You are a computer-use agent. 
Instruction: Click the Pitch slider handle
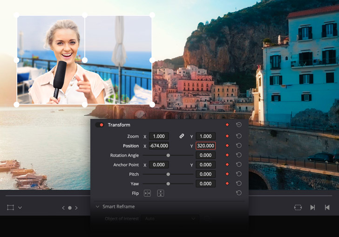pyautogui.click(x=168, y=174)
